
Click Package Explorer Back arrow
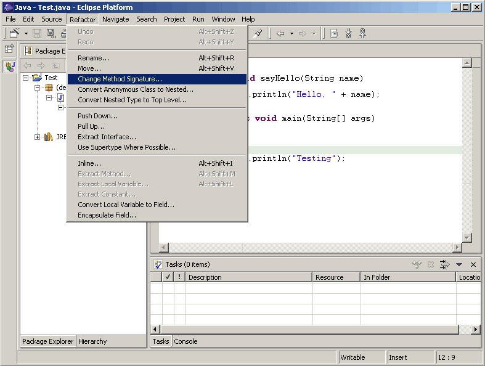[x=27, y=65]
